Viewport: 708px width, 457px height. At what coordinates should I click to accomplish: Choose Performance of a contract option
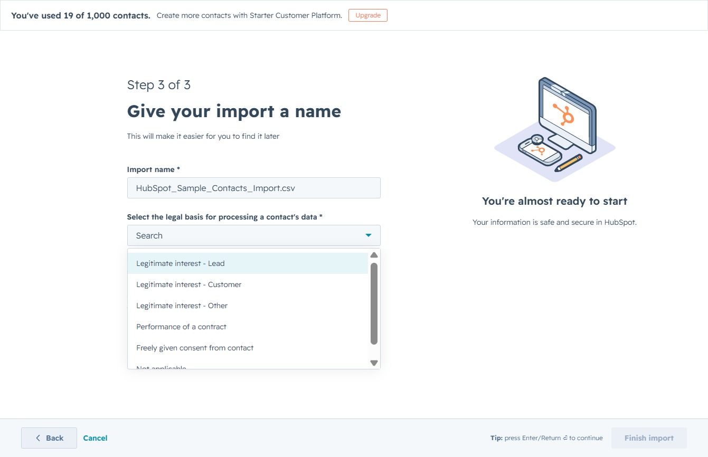click(x=248, y=327)
